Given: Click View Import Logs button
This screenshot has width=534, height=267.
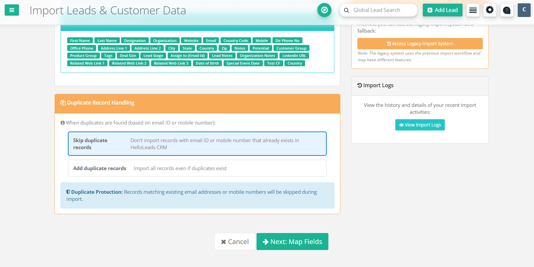Looking at the screenshot, I should (x=420, y=125).
